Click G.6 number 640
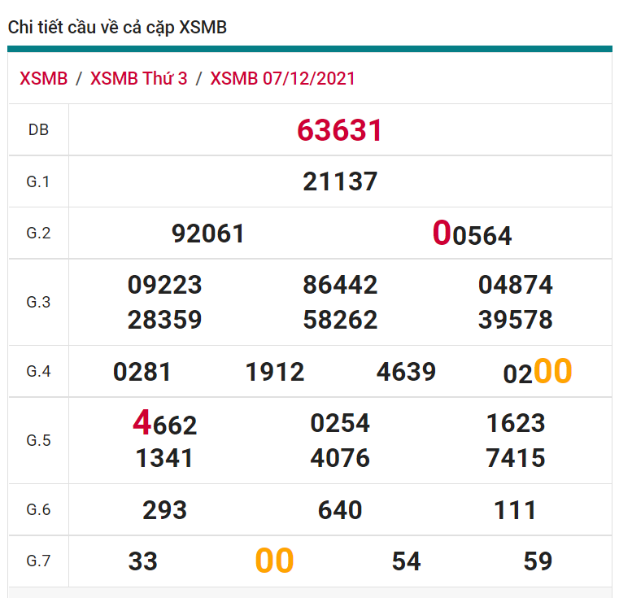This screenshot has height=598, width=619. (340, 510)
